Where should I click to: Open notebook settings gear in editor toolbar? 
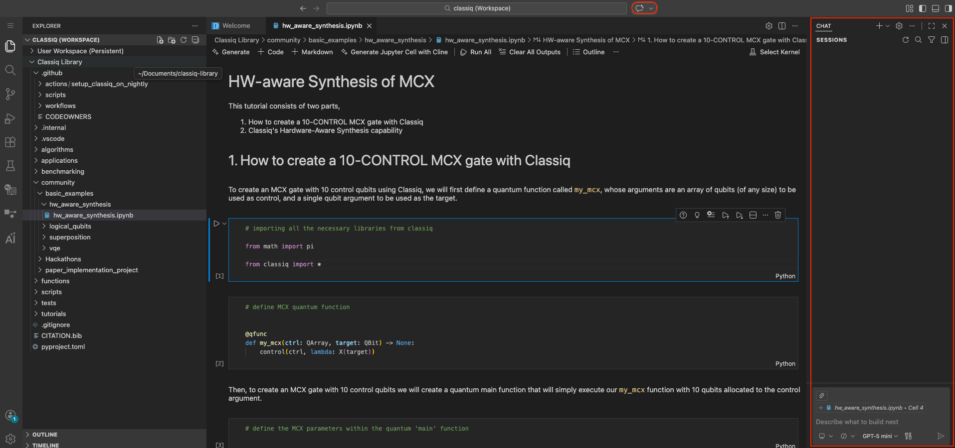point(769,26)
